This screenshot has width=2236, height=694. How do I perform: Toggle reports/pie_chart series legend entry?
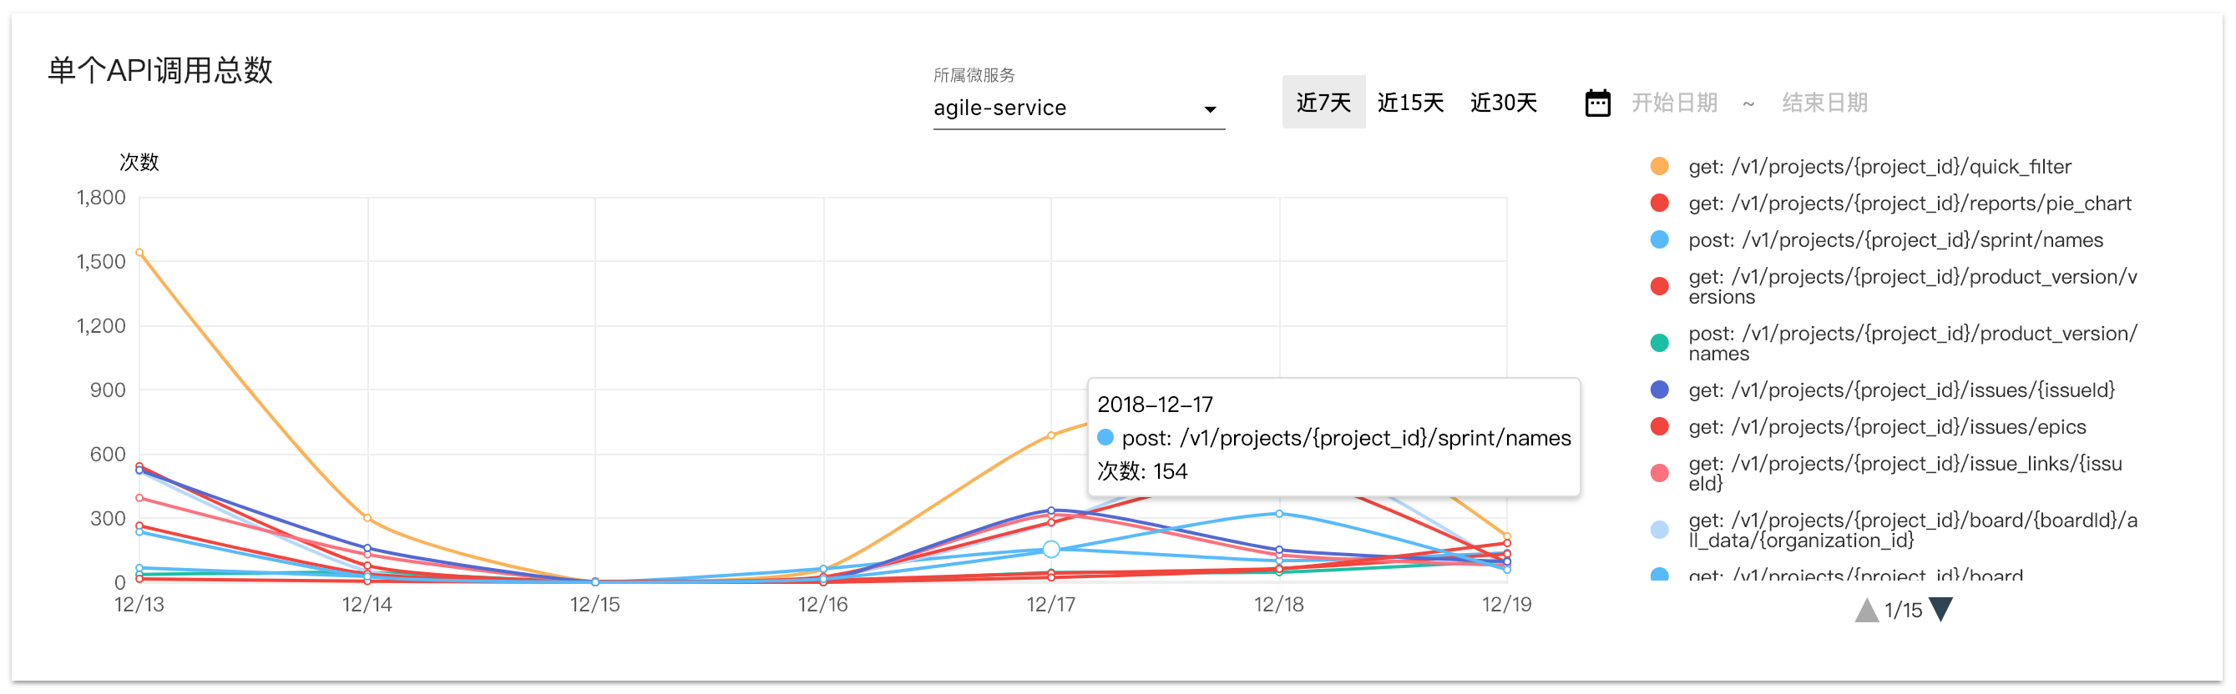point(1908,203)
